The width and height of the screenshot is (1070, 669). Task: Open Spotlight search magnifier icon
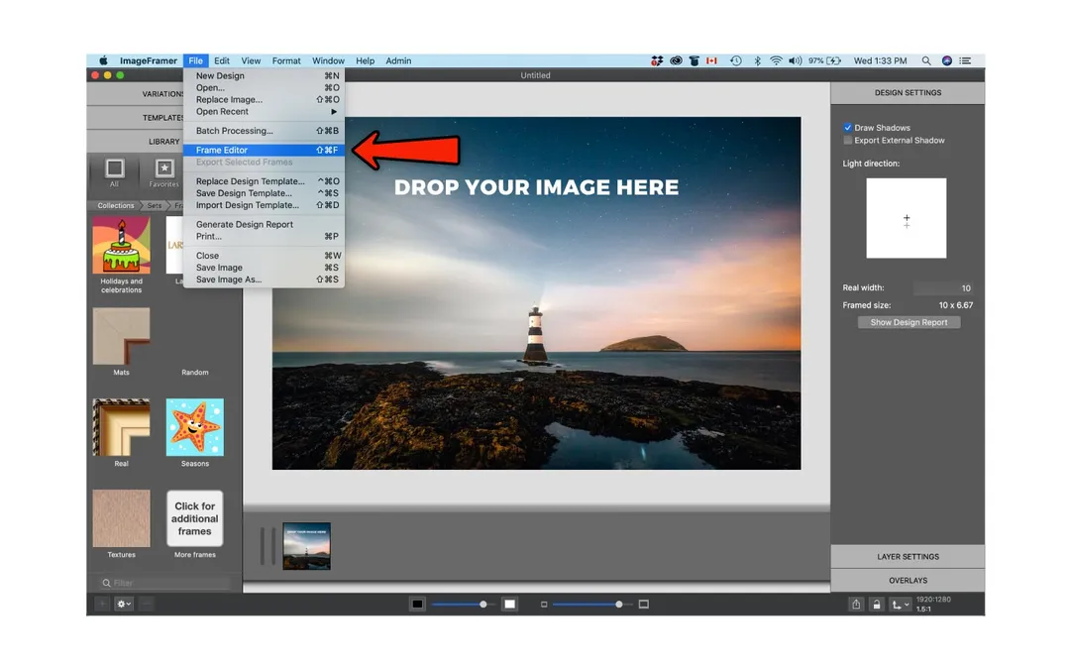926,60
